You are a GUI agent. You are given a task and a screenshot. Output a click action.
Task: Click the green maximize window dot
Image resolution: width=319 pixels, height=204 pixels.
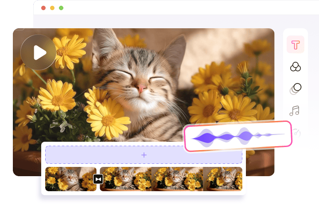click(x=61, y=8)
